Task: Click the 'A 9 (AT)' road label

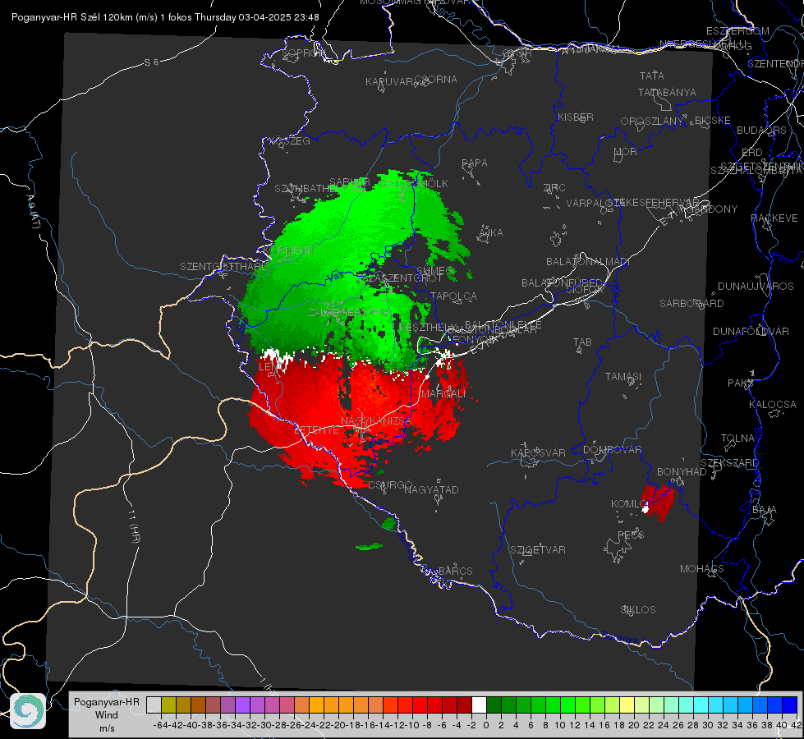Action: pos(33,211)
